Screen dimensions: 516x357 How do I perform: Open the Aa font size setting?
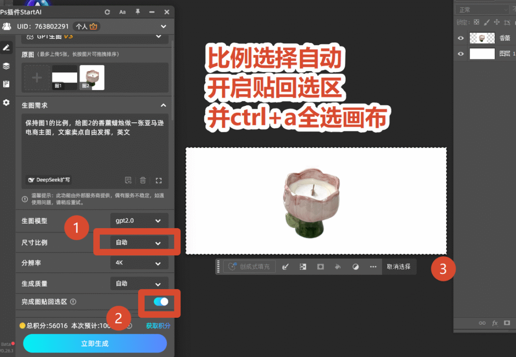pyautogui.click(x=122, y=12)
